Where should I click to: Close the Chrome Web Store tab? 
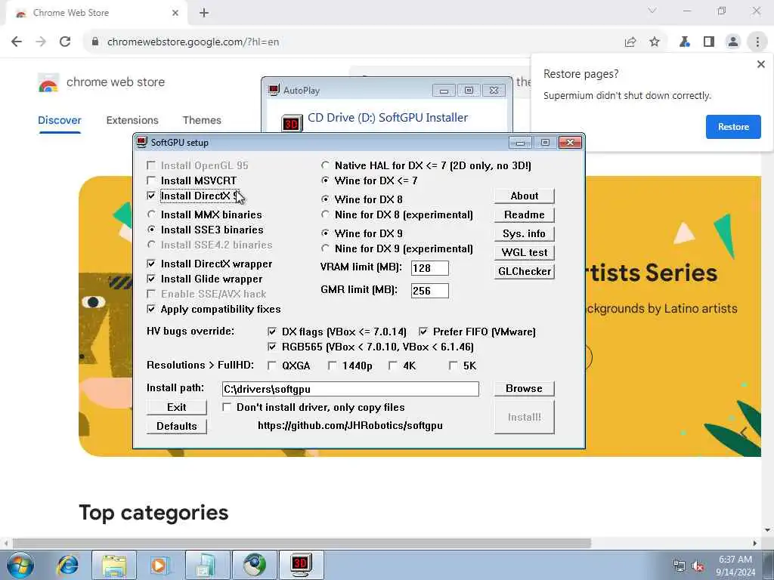[x=175, y=13]
